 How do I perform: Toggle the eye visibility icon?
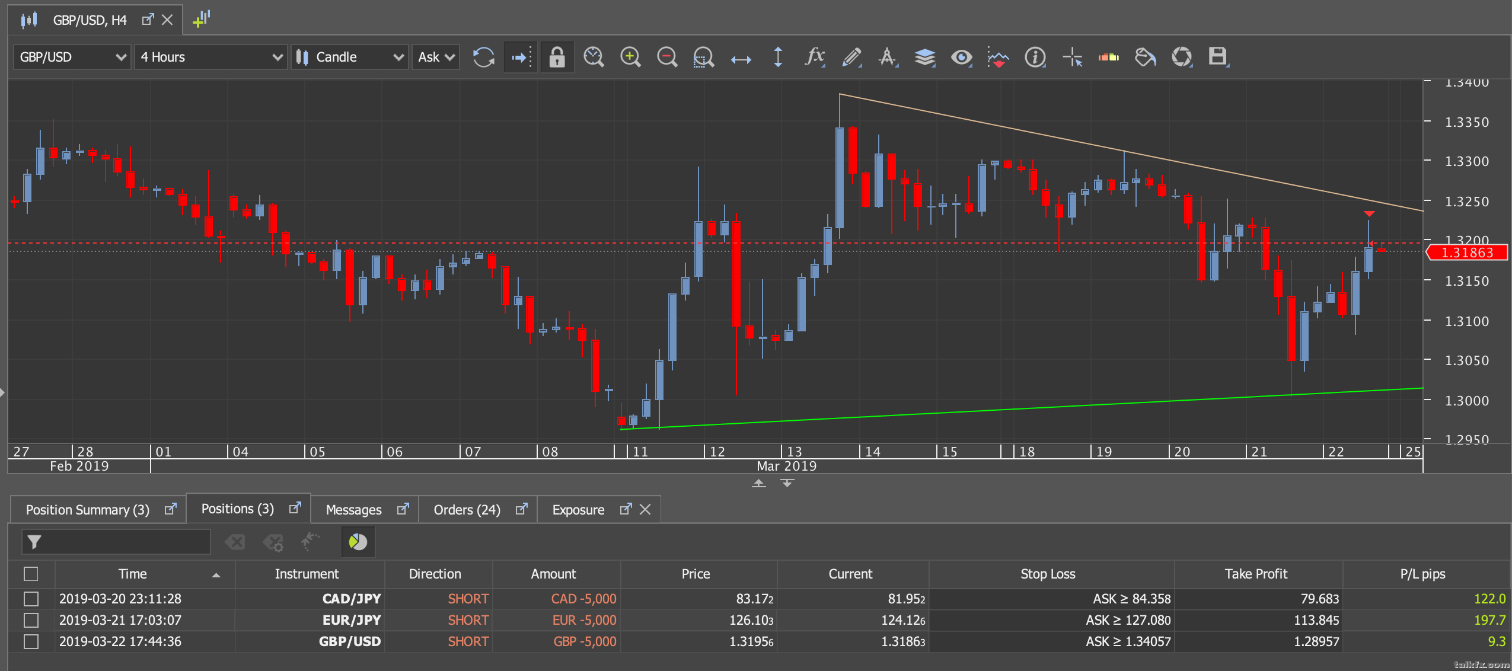tap(962, 57)
